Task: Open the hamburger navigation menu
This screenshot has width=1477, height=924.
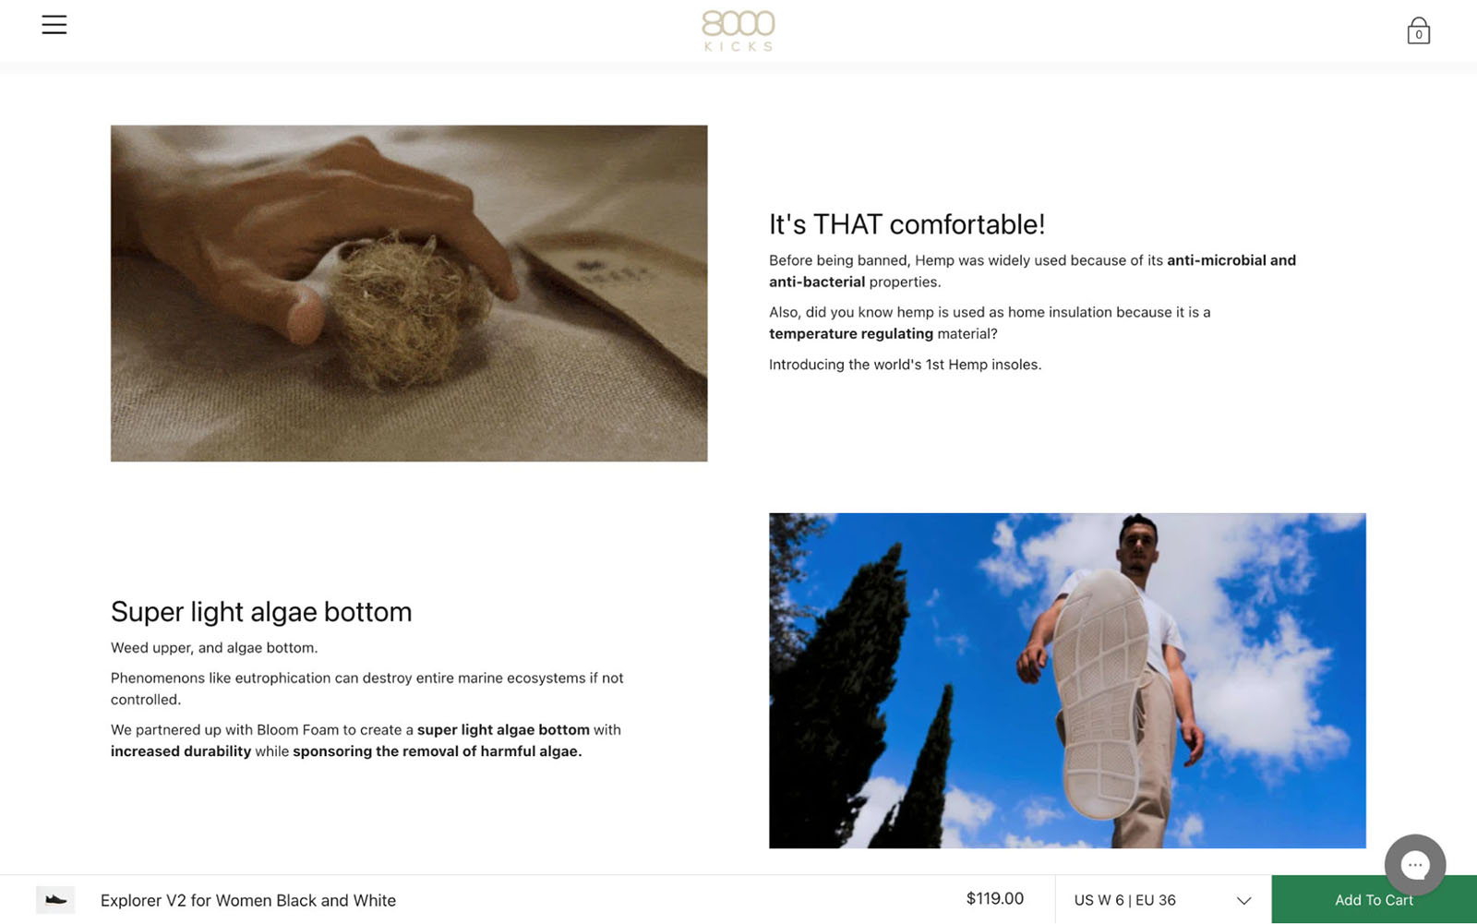Action: click(x=54, y=25)
